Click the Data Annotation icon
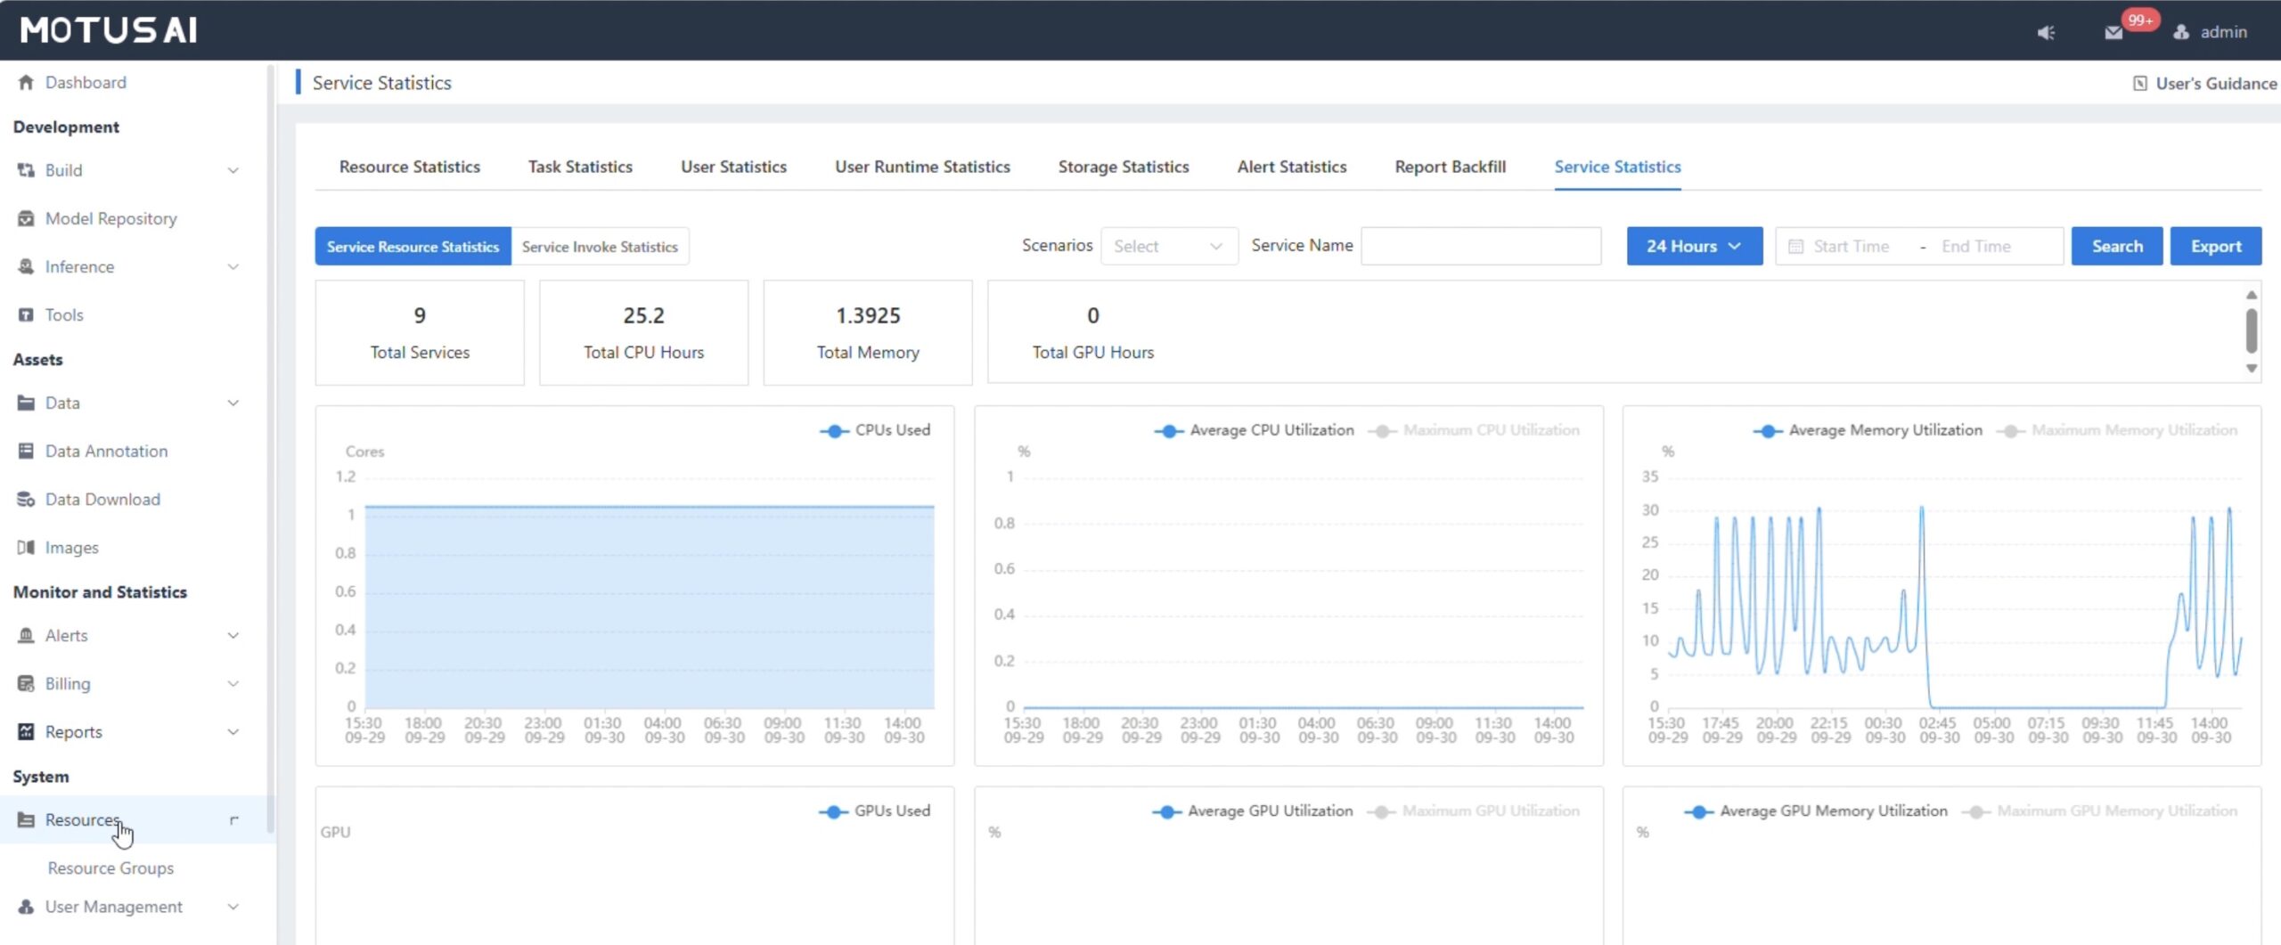 (x=26, y=452)
